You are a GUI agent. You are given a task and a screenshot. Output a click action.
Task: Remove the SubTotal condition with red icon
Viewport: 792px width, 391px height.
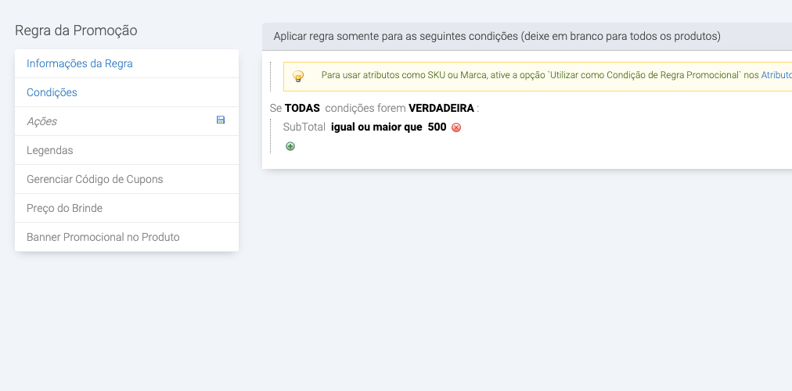(456, 127)
